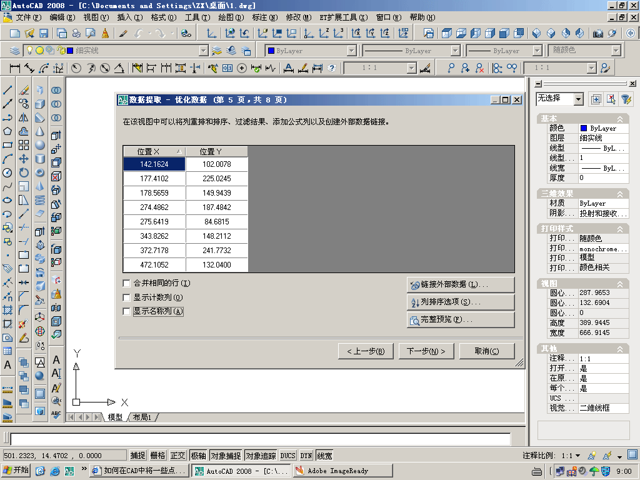Click the 3D cone solid icon
Viewport: 640px width, 480px height.
[40, 131]
